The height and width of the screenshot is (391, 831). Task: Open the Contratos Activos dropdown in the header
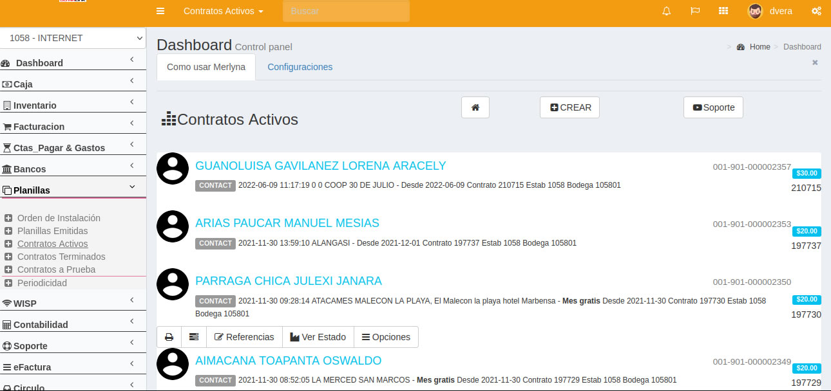click(223, 11)
